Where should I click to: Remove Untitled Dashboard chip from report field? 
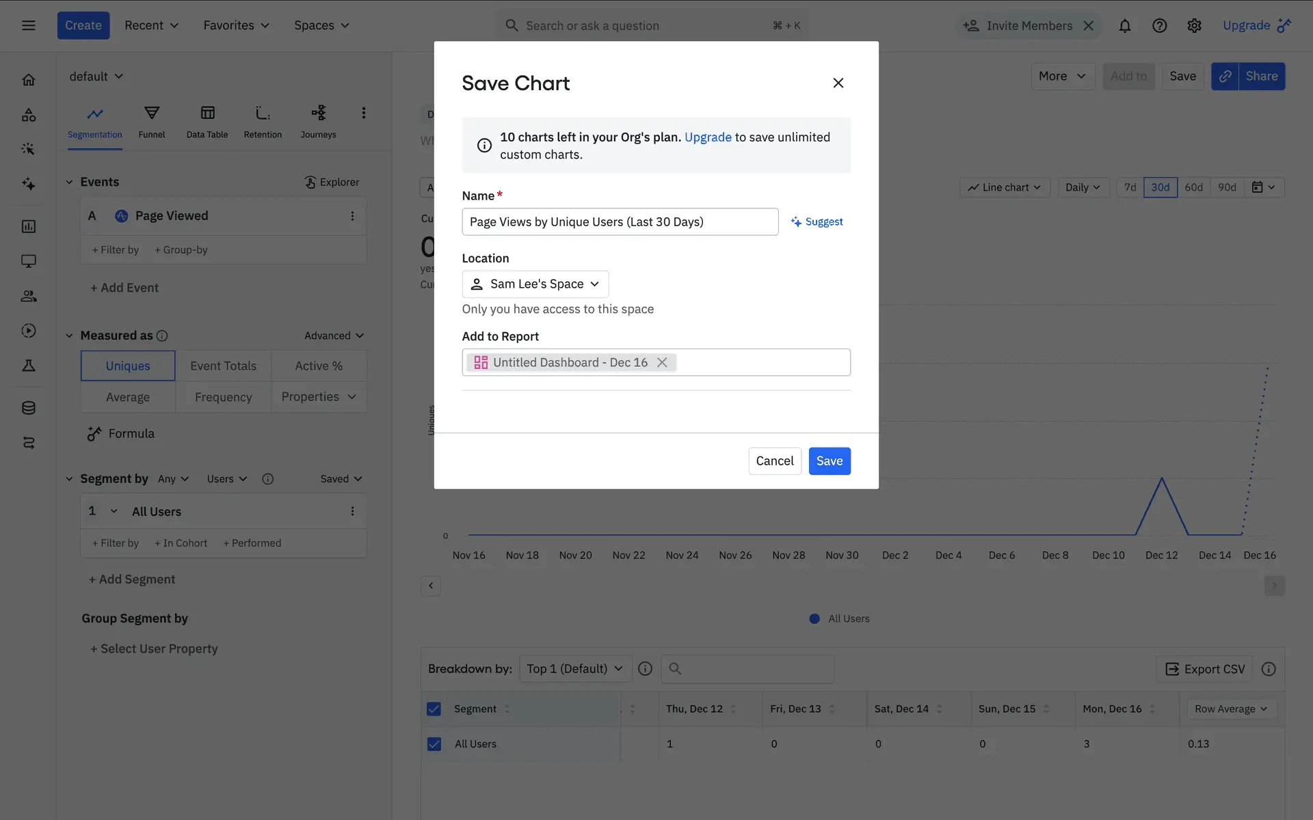point(661,362)
